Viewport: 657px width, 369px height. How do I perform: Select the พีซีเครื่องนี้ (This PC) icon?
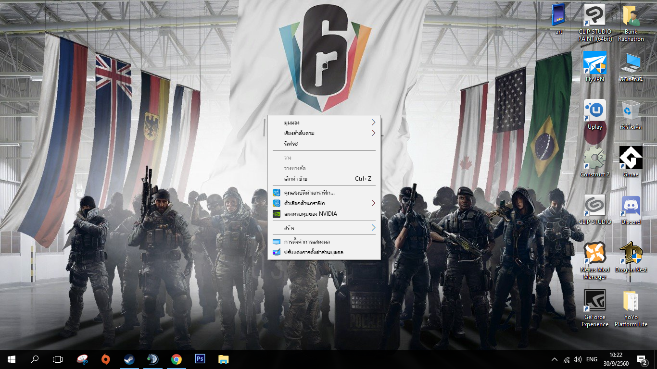pos(631,67)
